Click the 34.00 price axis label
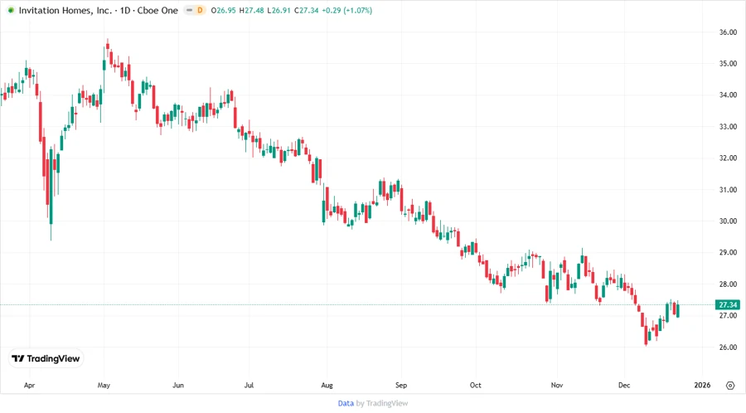 pos(728,95)
